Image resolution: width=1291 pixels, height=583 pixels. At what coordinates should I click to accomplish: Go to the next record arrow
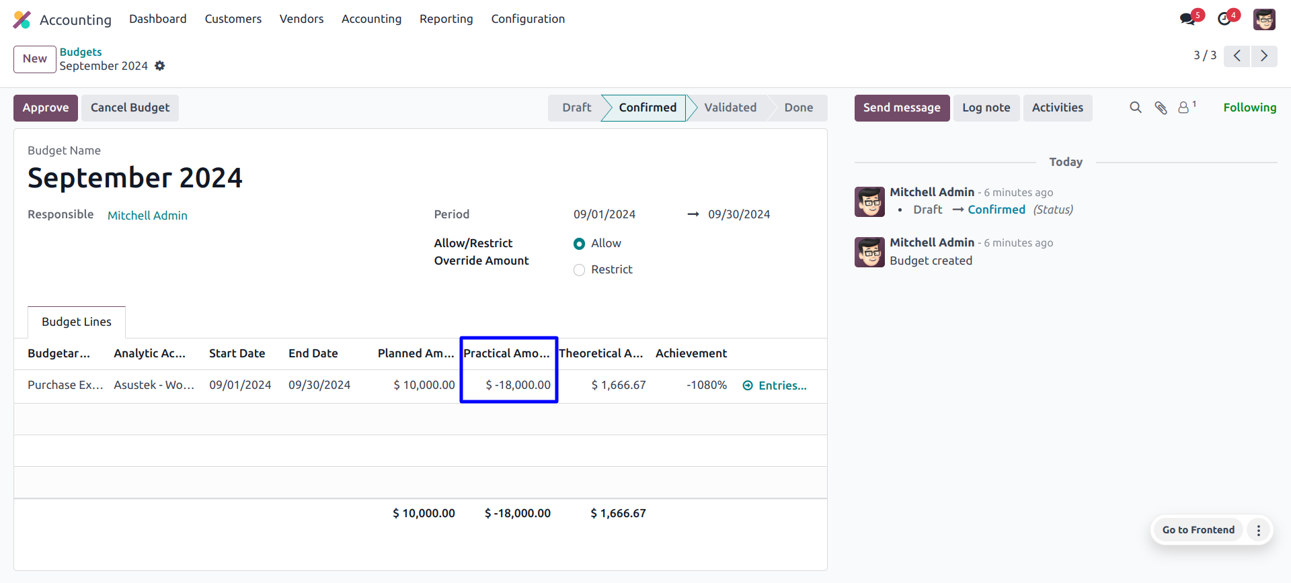pyautogui.click(x=1264, y=56)
